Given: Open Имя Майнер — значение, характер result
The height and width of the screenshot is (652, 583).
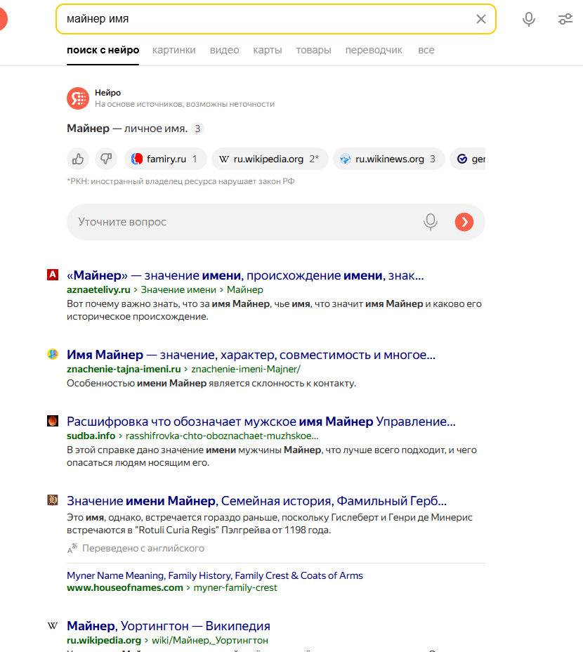Looking at the screenshot, I should coord(251,355).
